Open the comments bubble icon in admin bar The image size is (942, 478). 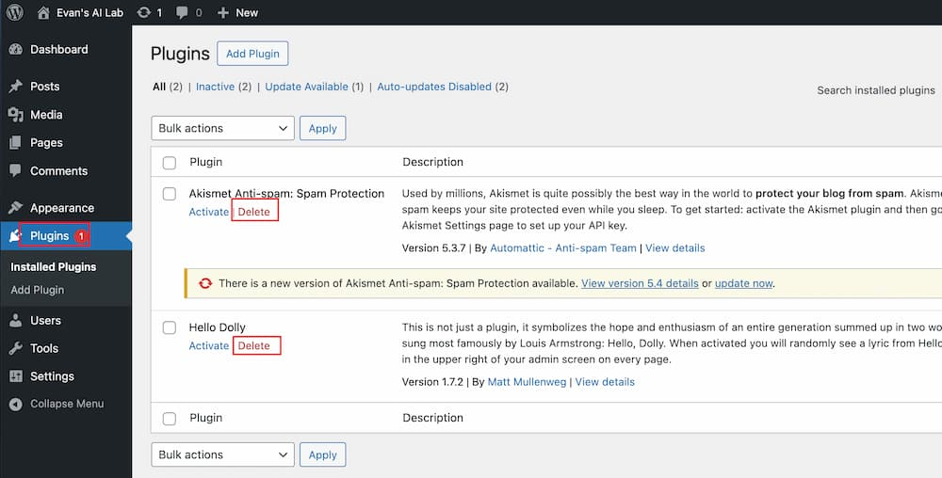click(x=182, y=12)
